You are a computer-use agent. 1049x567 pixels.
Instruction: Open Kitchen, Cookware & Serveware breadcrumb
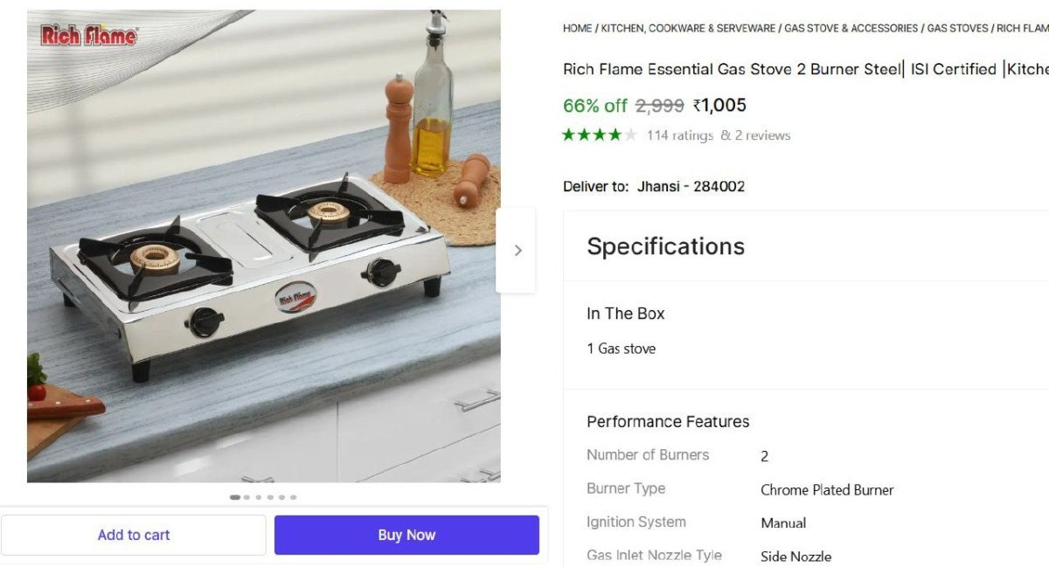[688, 28]
